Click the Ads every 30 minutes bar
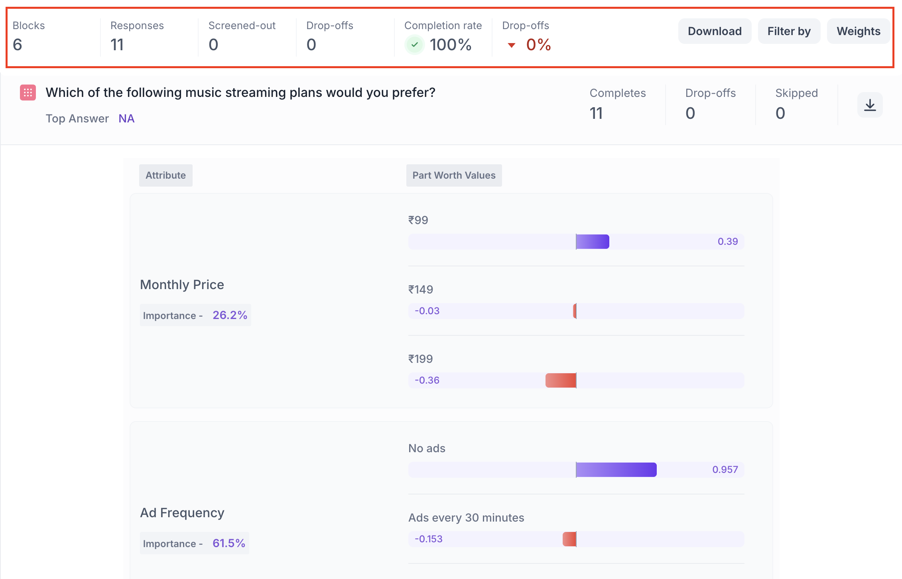 pyautogui.click(x=569, y=539)
